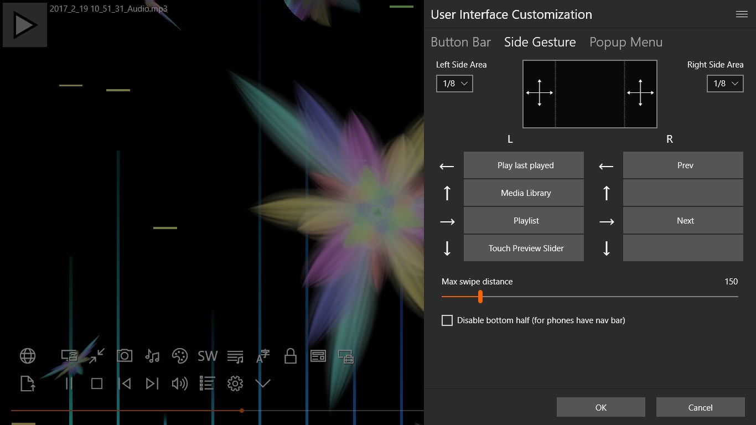Enable Disable bottom half checkbox

click(x=447, y=320)
